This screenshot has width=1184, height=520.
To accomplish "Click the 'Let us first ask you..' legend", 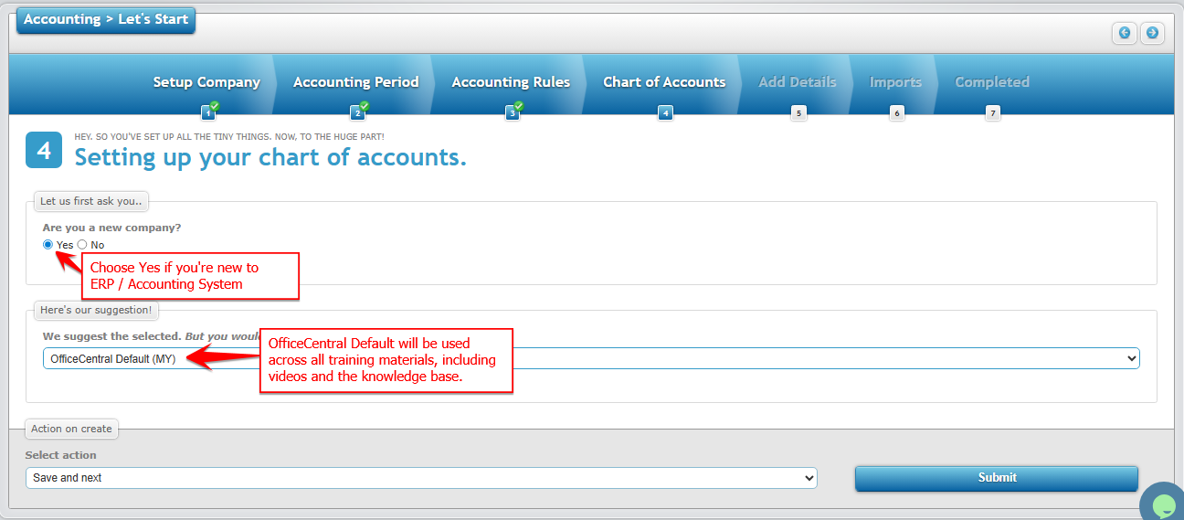I will [90, 201].
